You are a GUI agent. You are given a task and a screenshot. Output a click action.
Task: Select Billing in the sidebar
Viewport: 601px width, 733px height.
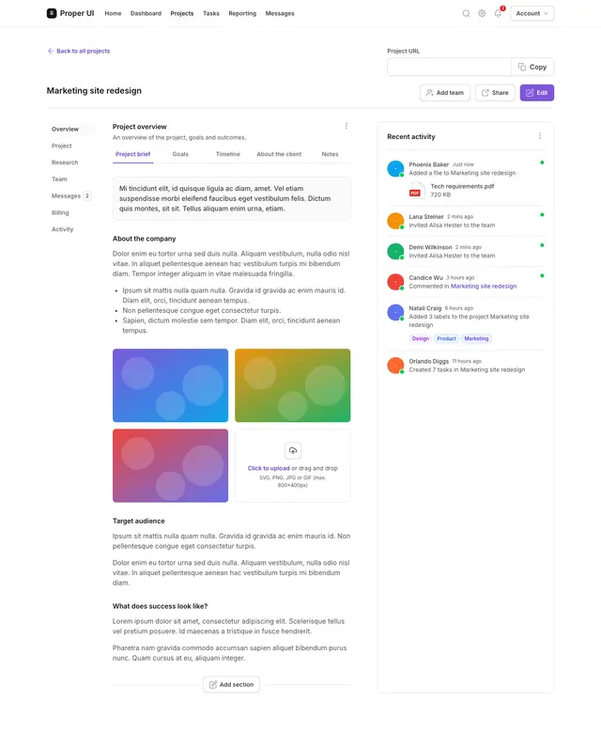60,212
